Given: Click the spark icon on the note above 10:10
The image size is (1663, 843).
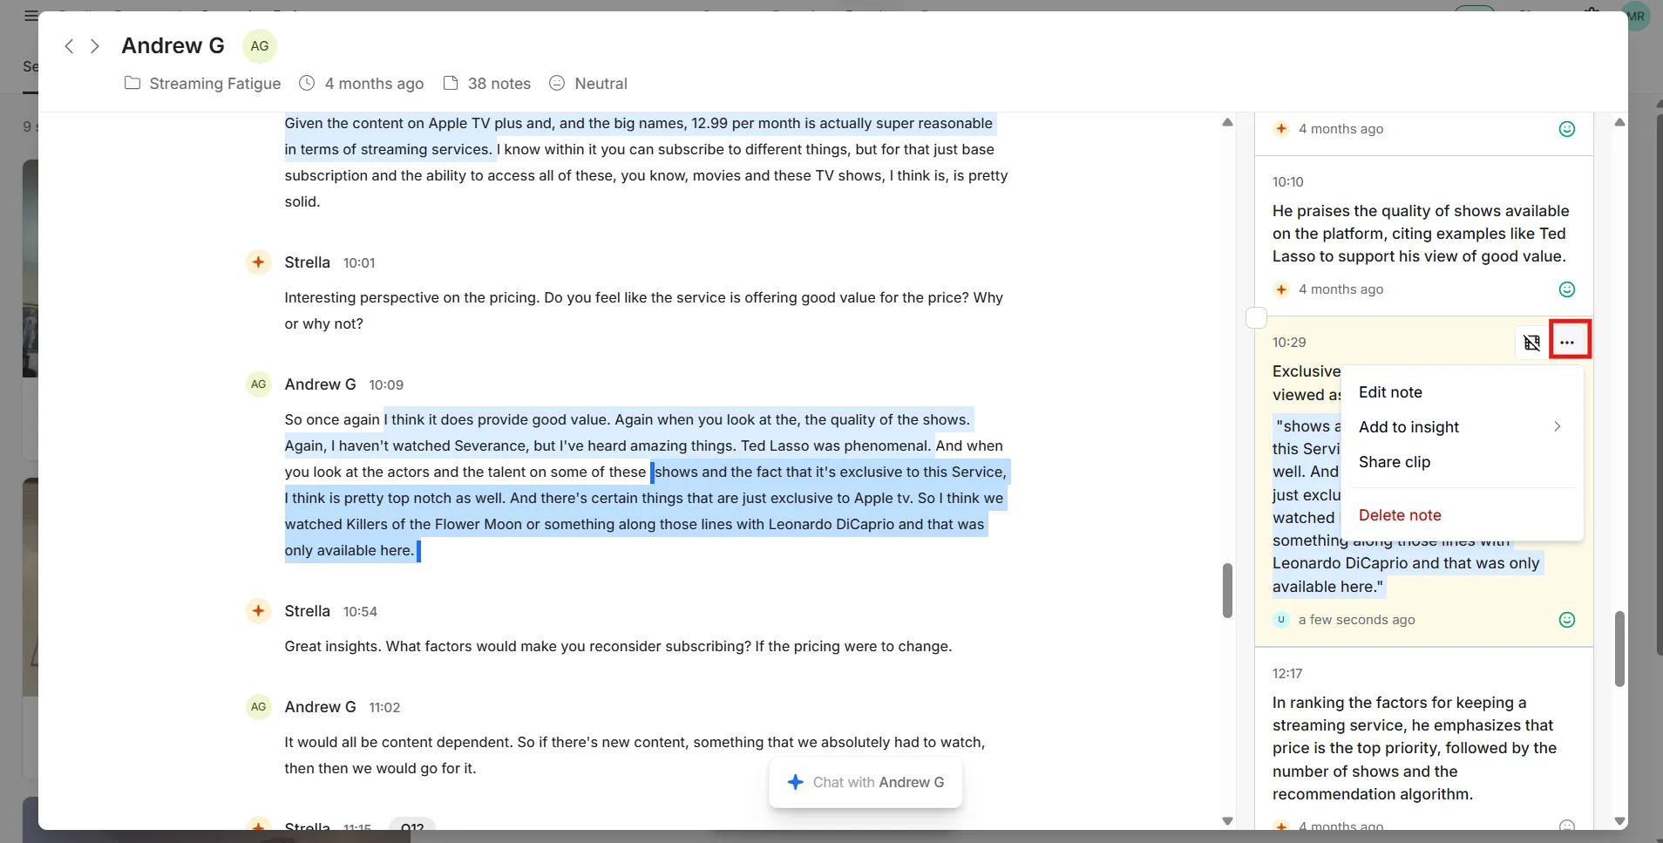Looking at the screenshot, I should point(1281,129).
